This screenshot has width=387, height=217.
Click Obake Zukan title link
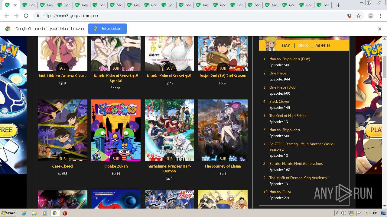(x=116, y=166)
